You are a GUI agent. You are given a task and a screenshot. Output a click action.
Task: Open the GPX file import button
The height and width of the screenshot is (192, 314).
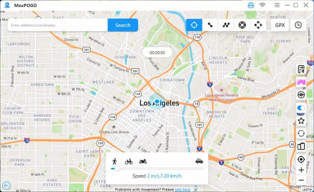pyautogui.click(x=280, y=25)
